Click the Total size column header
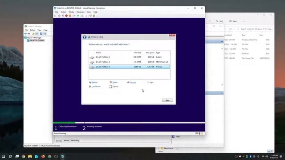This screenshot has width=285, height=160. coord(137,52)
